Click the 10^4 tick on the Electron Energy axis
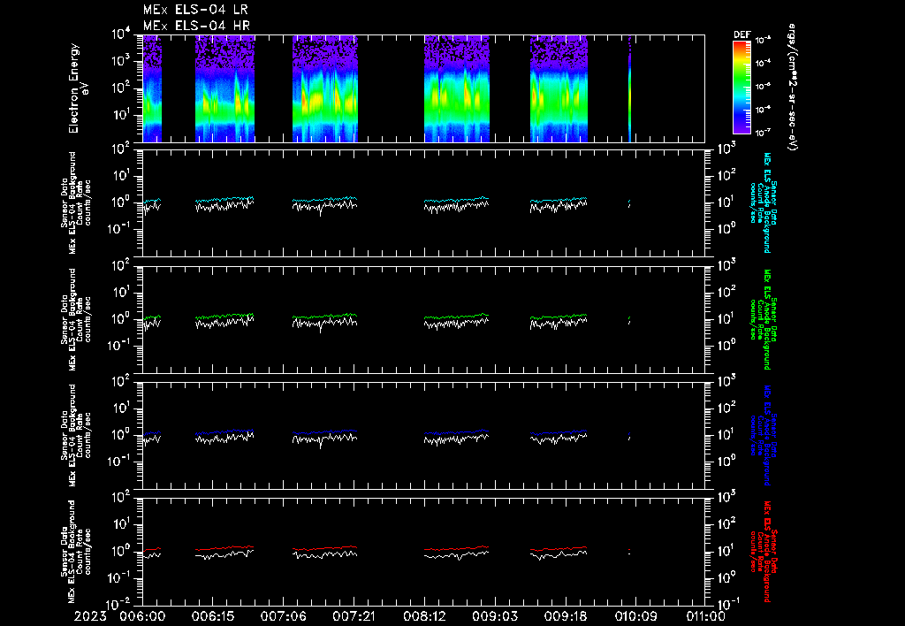 tap(122, 34)
